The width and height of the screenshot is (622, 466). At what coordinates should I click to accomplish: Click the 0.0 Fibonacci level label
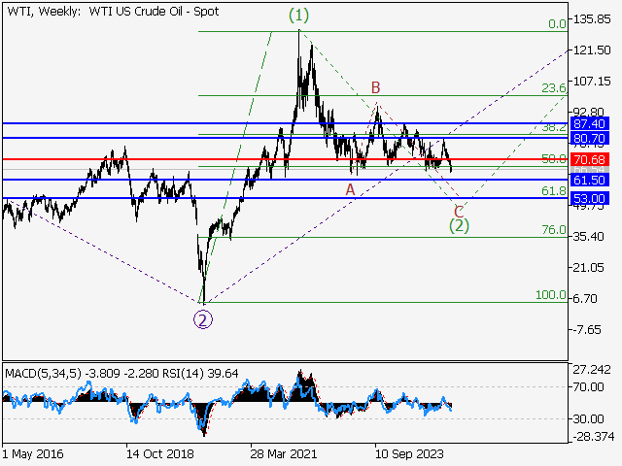[556, 24]
